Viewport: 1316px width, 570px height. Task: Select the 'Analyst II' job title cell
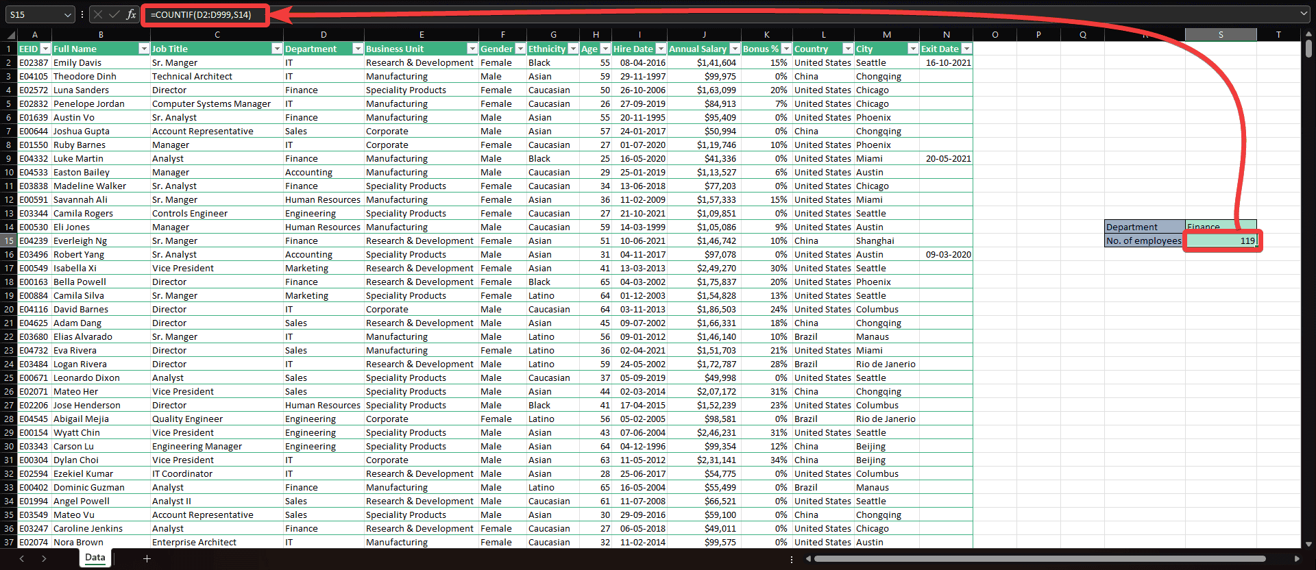tap(217, 501)
